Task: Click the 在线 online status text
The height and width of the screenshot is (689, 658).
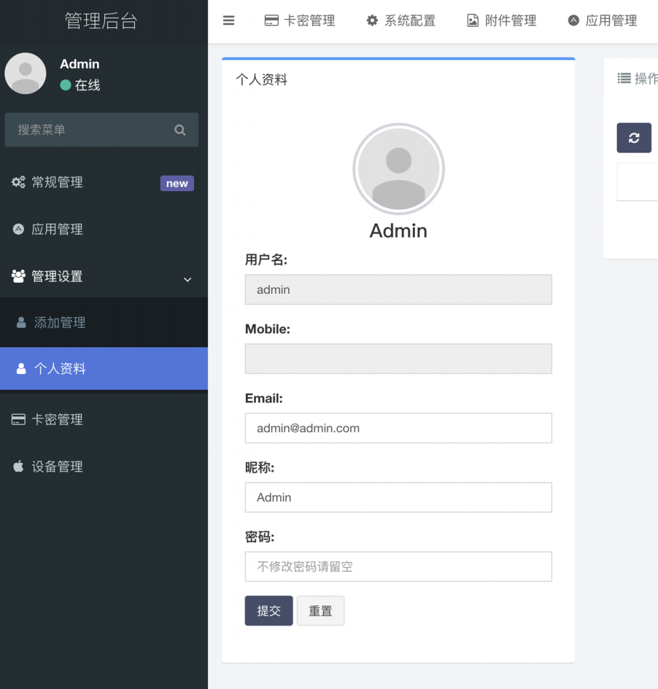Action: [x=88, y=85]
